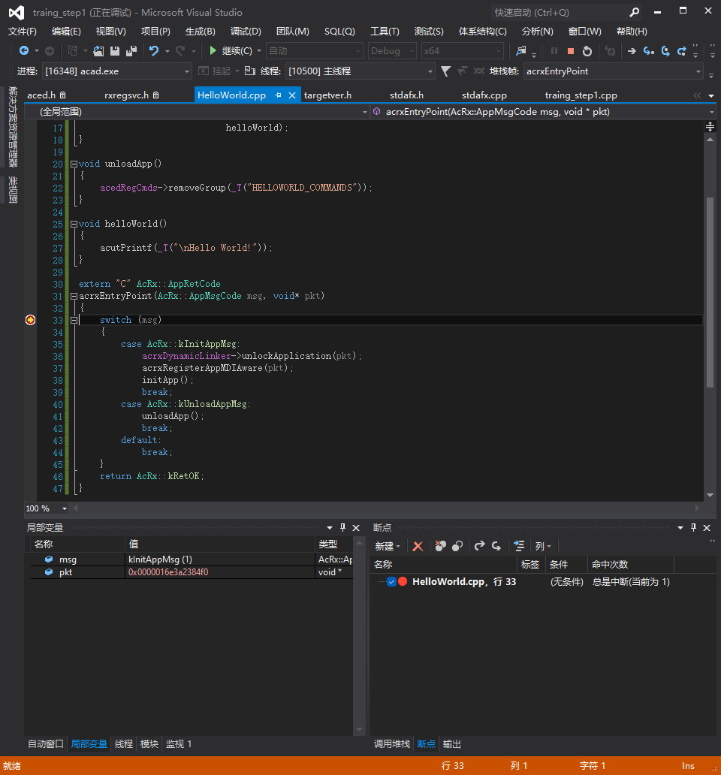Collapse the acrxEntryPoint function code block
721x775 pixels.
click(x=74, y=296)
